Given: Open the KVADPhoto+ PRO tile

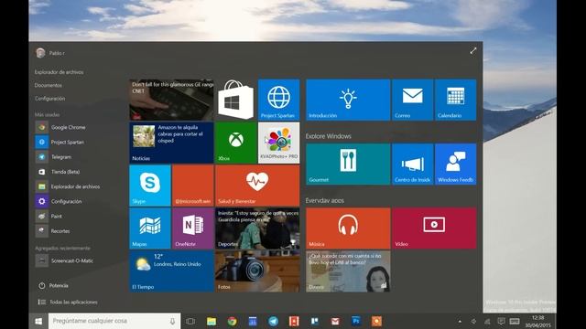Looking at the screenshot, I should click(x=278, y=143).
